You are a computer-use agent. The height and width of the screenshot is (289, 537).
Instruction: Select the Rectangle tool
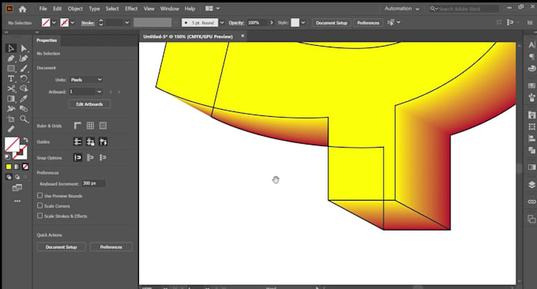[11, 68]
